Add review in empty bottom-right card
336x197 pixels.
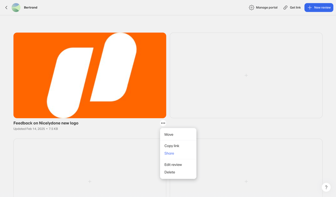tap(246, 181)
